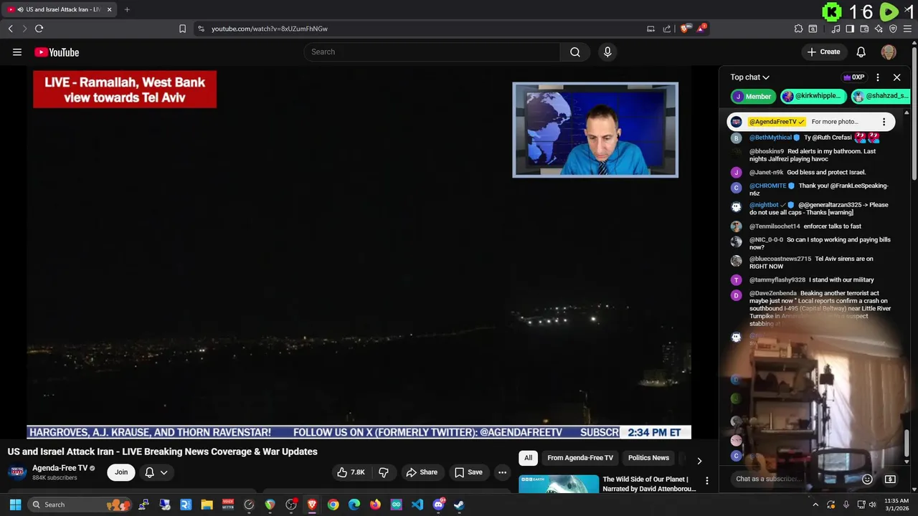Screen dimensions: 918x516
Task: Expand the Top chat mode dropdown
Action: click(x=750, y=77)
